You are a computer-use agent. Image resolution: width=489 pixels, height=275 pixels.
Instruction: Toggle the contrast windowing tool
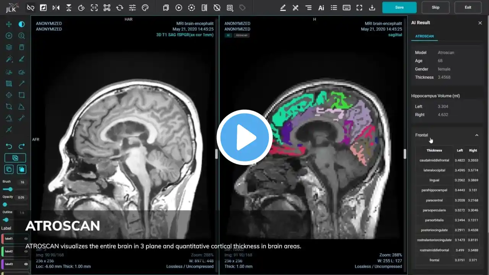[x=22, y=24]
